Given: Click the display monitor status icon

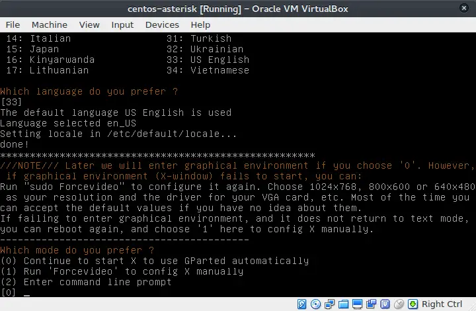Looking at the screenshot, I should pyautogui.click(x=357, y=304).
